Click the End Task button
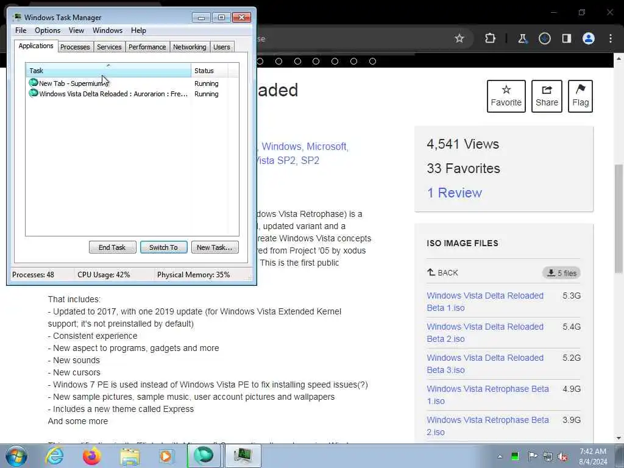The height and width of the screenshot is (468, 624). pos(112,247)
